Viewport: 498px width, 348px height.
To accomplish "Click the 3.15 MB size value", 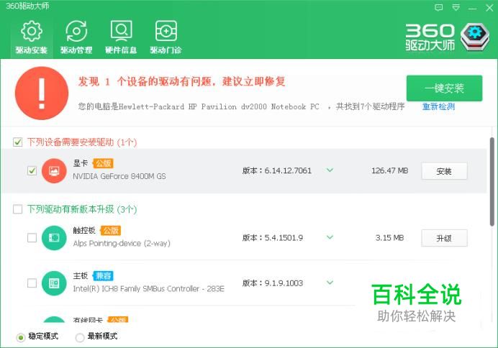I will tap(390, 237).
